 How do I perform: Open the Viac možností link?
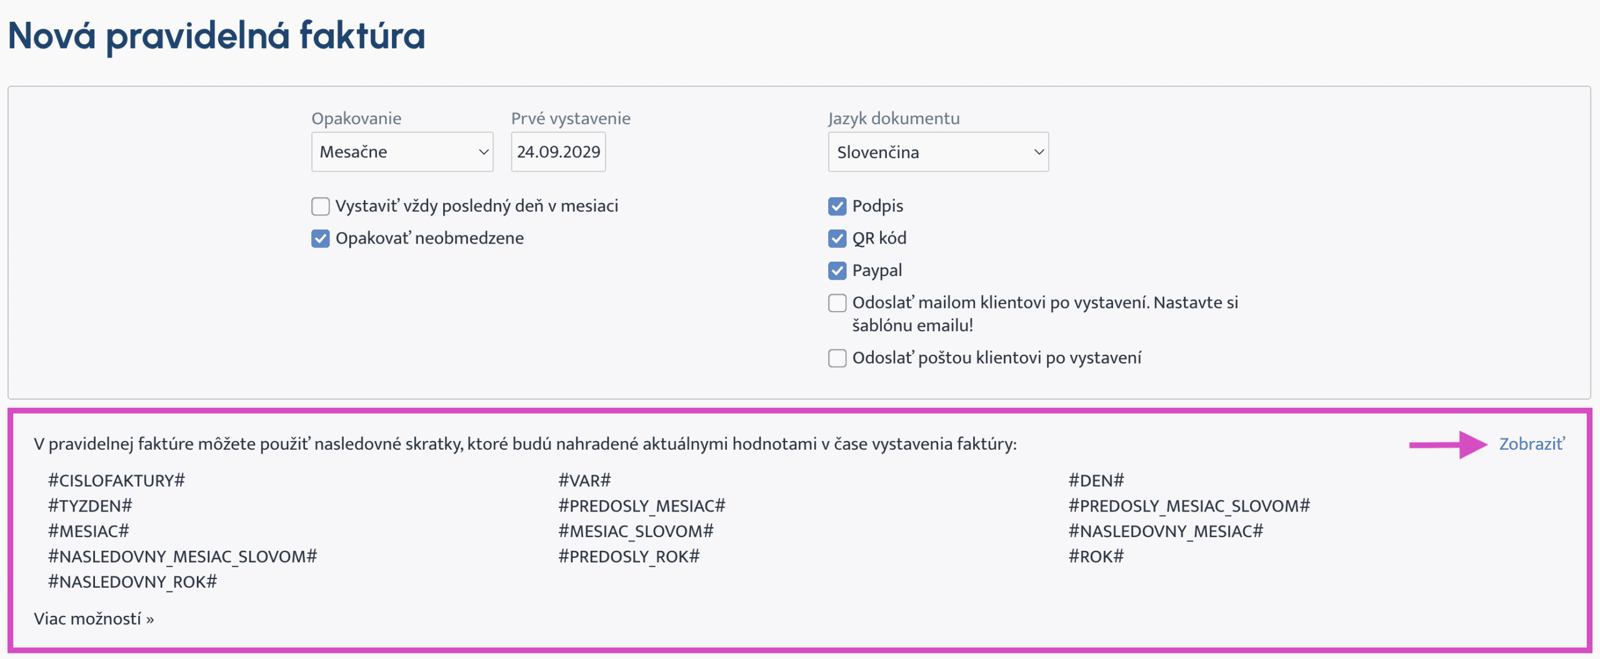pos(94,619)
